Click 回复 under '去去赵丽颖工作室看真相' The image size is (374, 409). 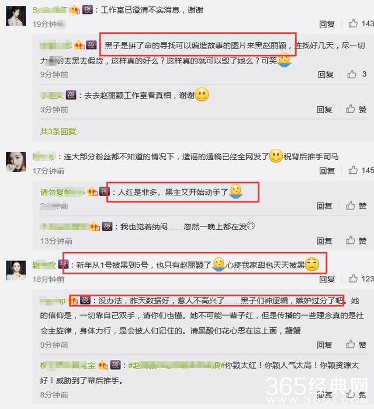[324, 110]
